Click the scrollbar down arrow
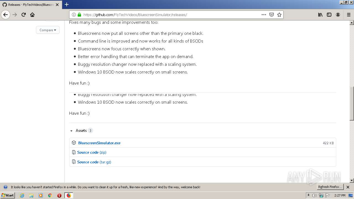The height and width of the screenshot is (199, 354). pos(352,180)
